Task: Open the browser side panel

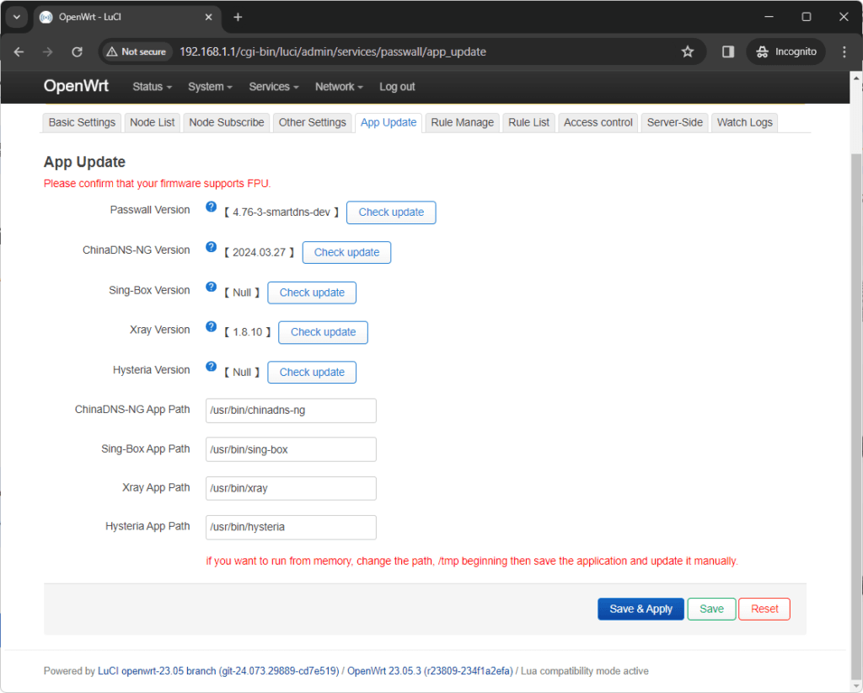Action: click(x=727, y=51)
